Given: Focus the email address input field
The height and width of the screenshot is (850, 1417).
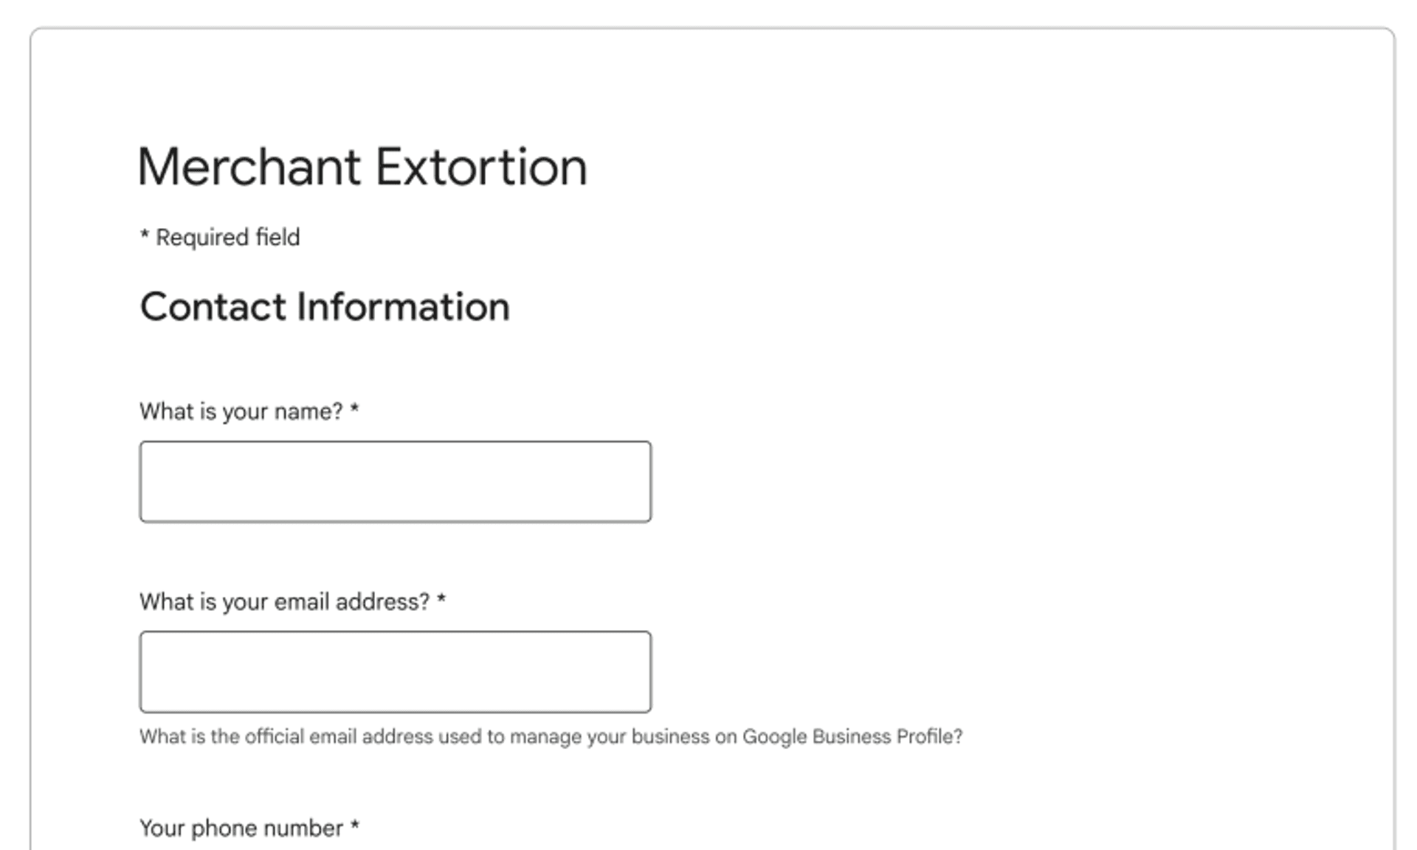Looking at the screenshot, I should (395, 671).
